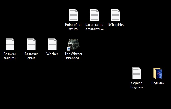This screenshot has height=109, width=171.
Task: Click the "10 Trophies" label
Action: click(x=116, y=25)
